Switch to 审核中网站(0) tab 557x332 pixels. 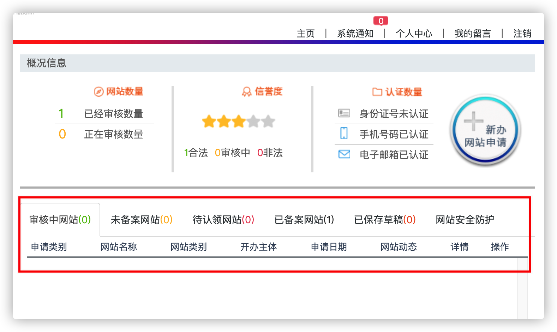point(60,220)
